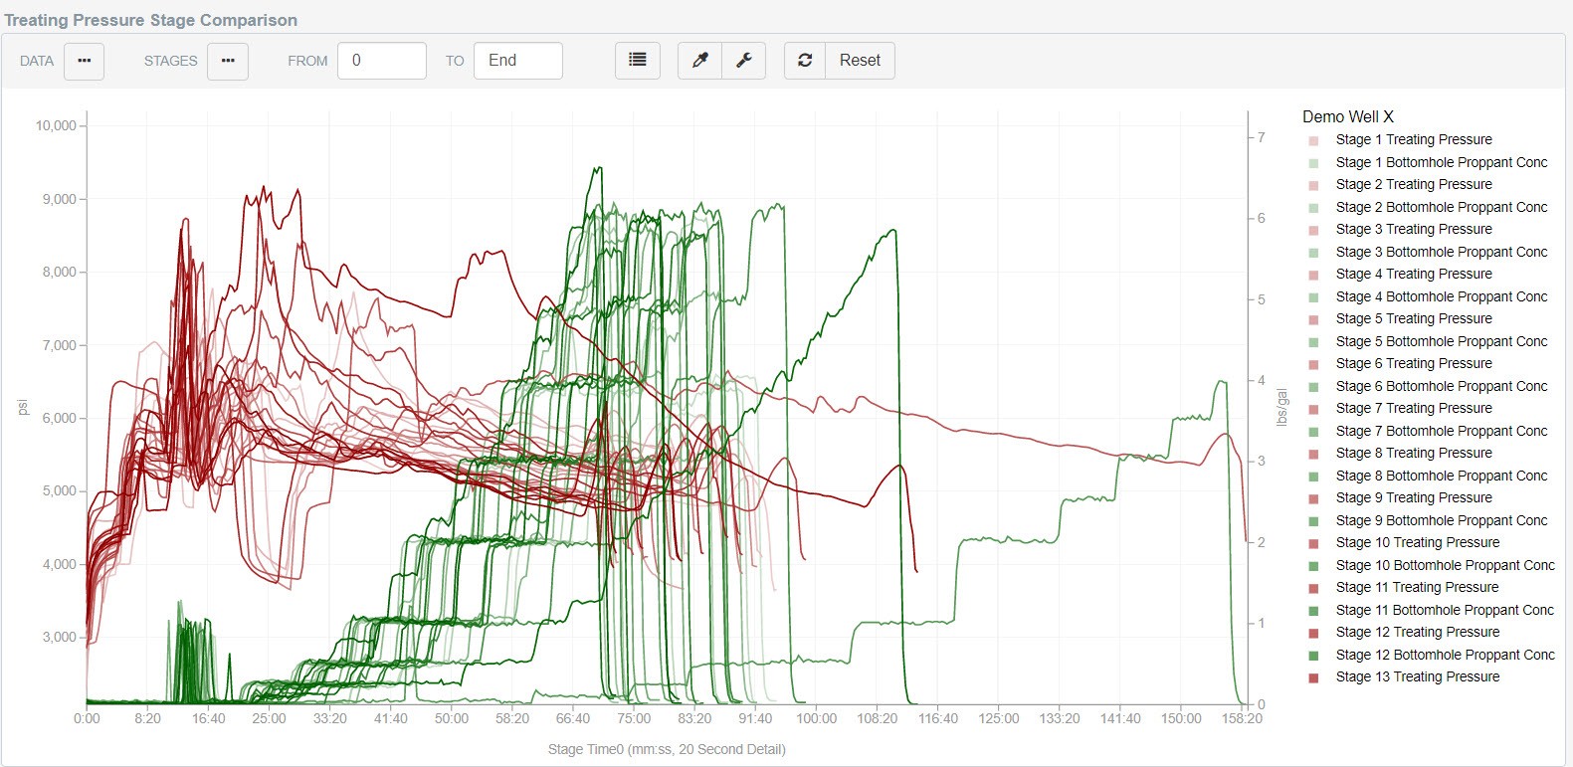Screen dimensions: 1573x767
Task: Select Stage 10 Treating Pressure label
Action: [x=1418, y=543]
